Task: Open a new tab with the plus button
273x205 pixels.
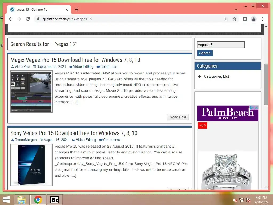Action: tap(77, 10)
